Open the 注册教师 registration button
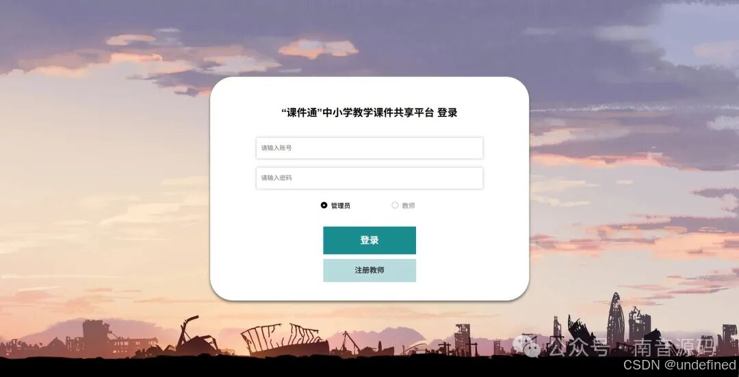 point(369,270)
